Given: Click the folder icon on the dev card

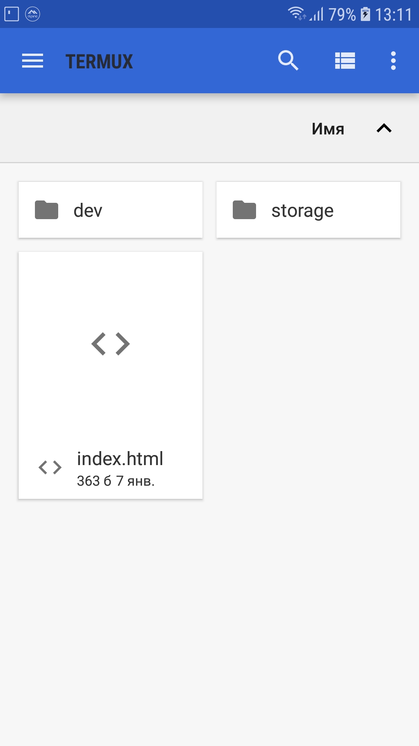Looking at the screenshot, I should (x=46, y=210).
